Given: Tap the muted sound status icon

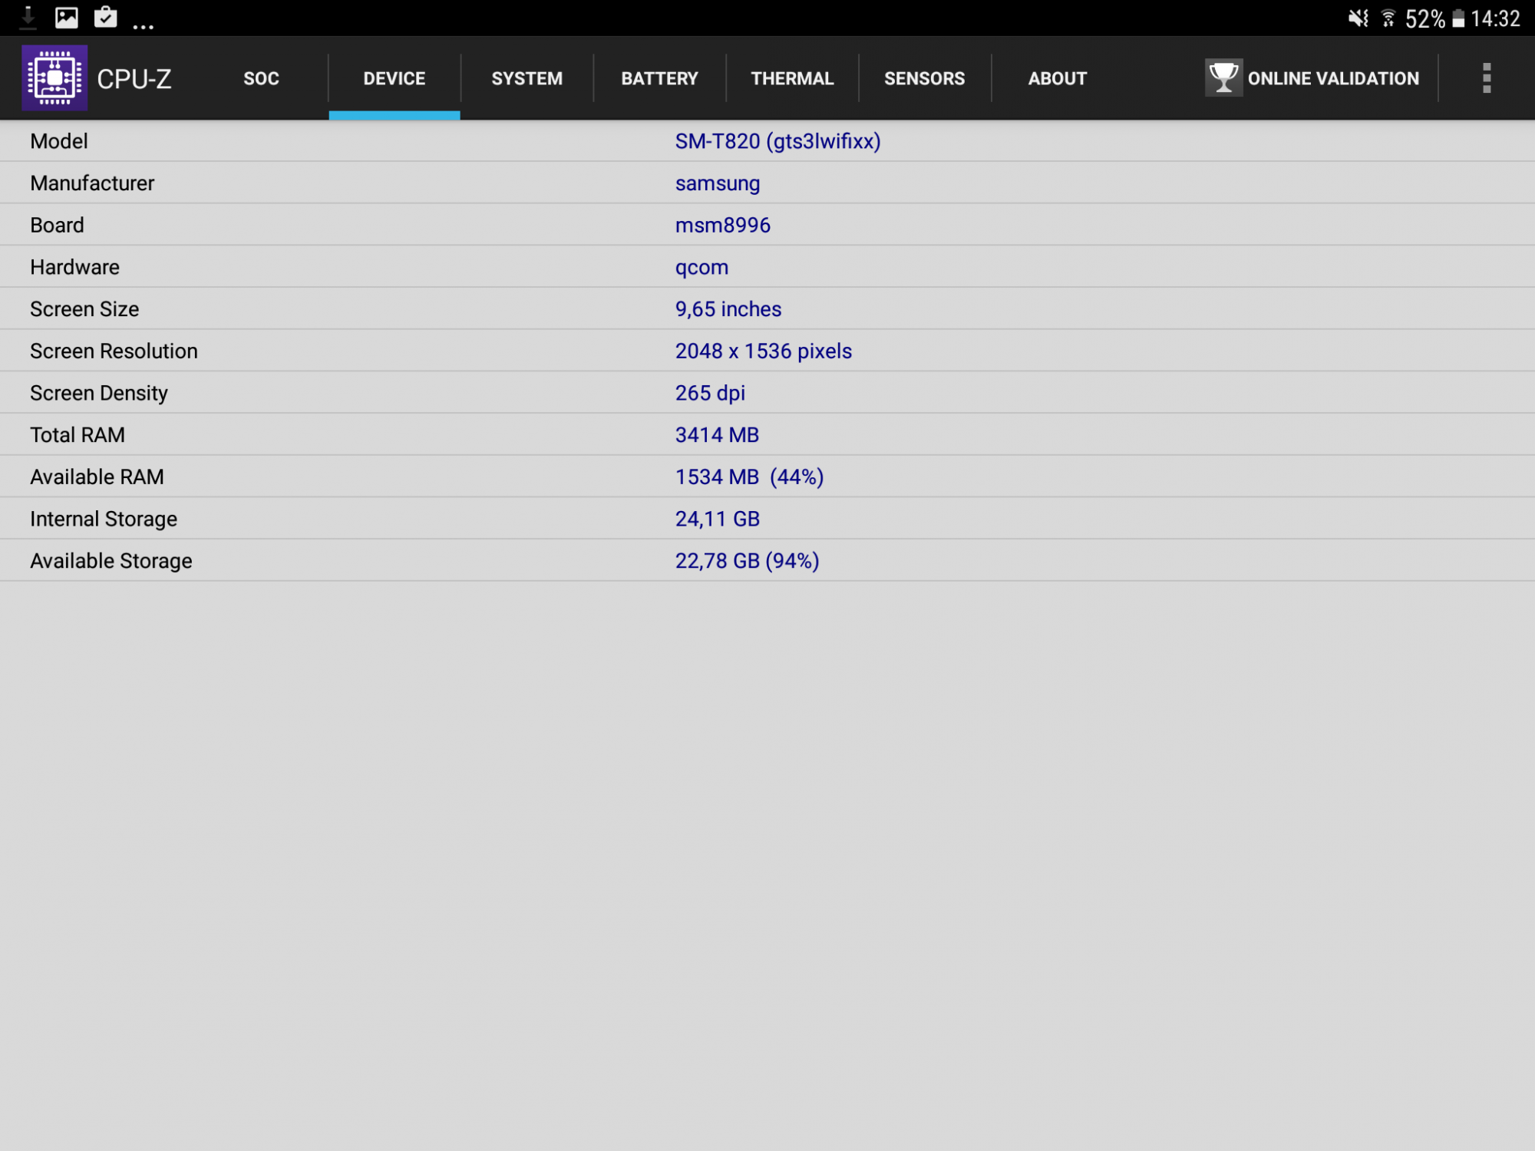Looking at the screenshot, I should click(1358, 18).
